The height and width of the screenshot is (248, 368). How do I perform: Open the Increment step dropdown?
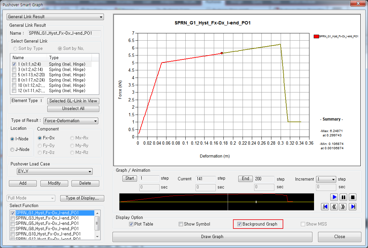(x=326, y=179)
